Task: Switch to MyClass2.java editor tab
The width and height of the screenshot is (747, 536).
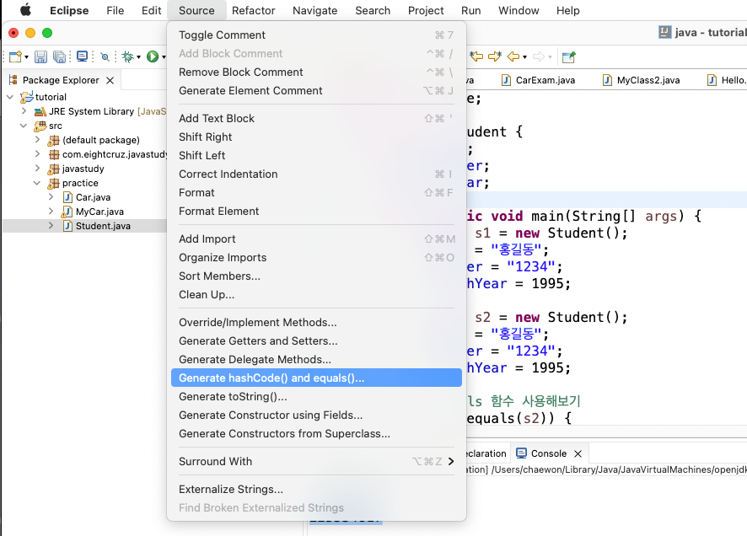Action: point(642,80)
